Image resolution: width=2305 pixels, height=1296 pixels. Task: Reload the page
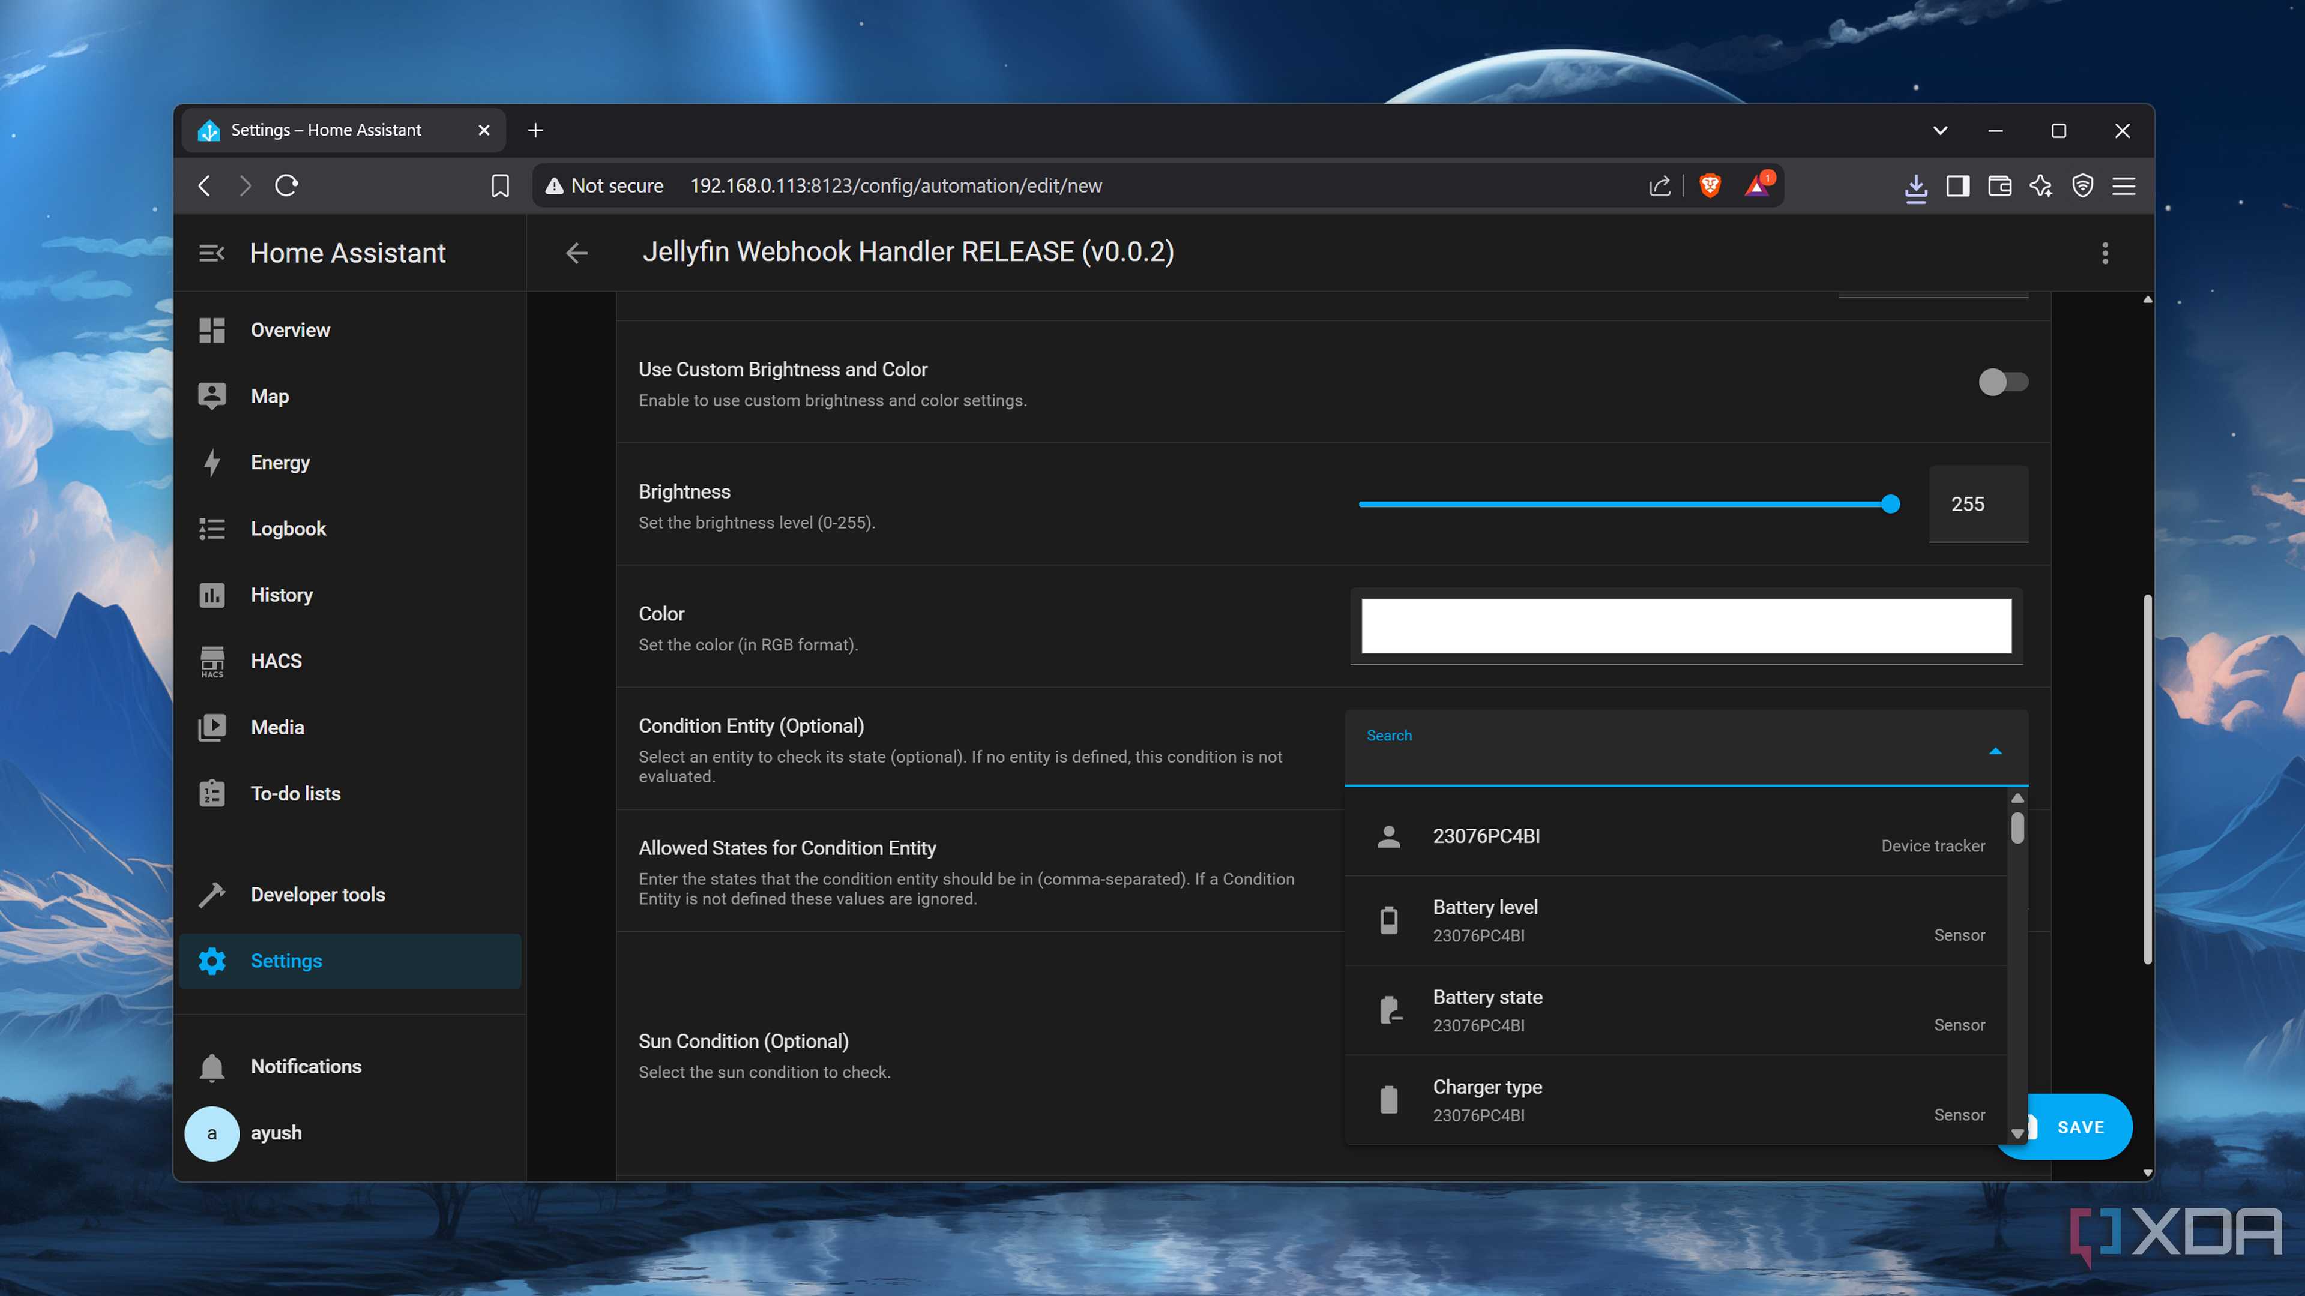click(286, 185)
